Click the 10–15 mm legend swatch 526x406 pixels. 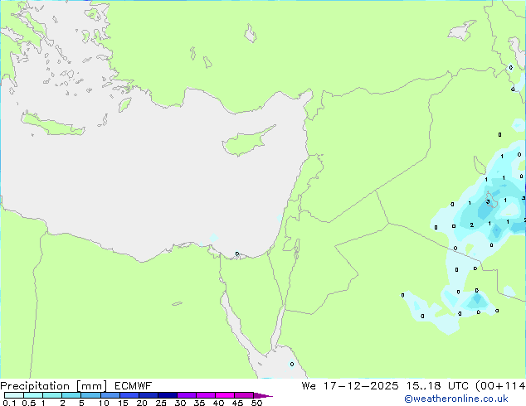[x=110, y=395]
